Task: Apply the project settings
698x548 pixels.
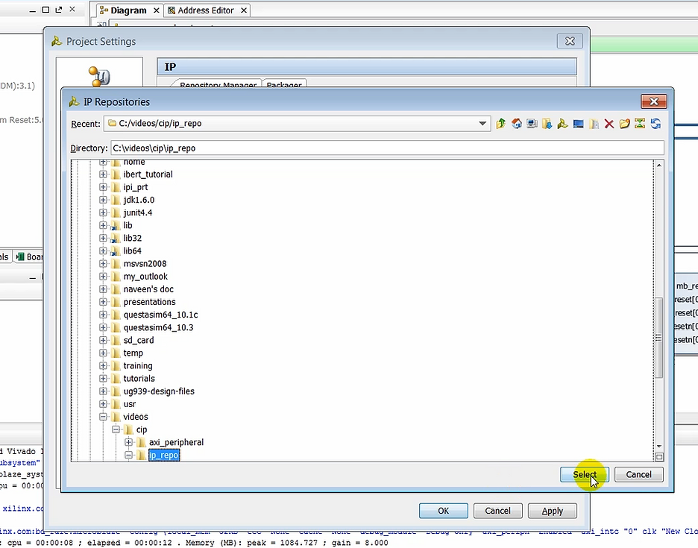Action: pyautogui.click(x=552, y=511)
